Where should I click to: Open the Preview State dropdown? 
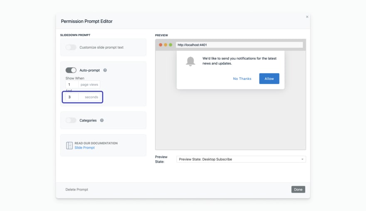[x=241, y=159]
